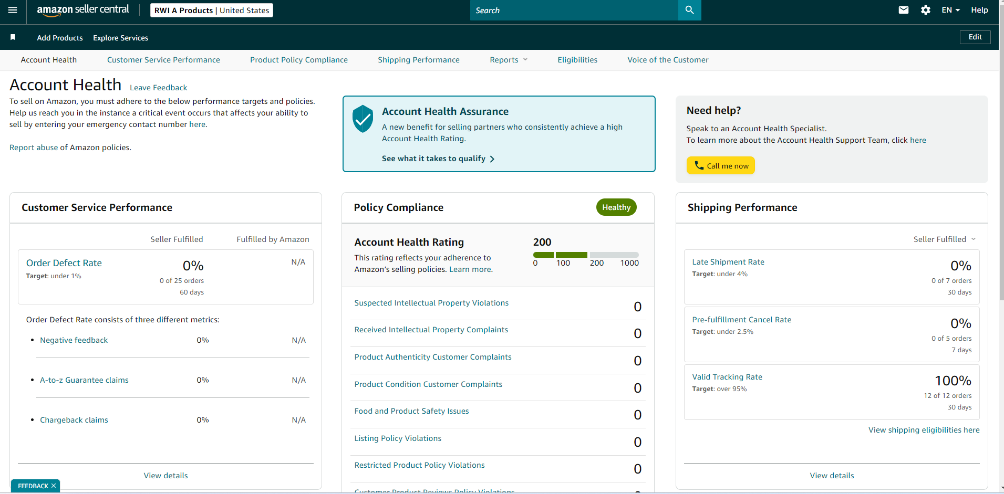
Task: Click Add Products in the bookmark bar
Action: pyautogui.click(x=60, y=38)
